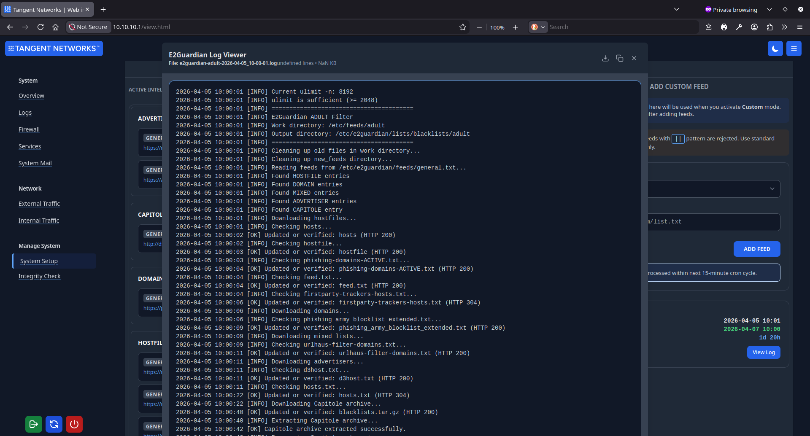Zoom in using the plus control
This screenshot has height=436, width=810.
516,27
